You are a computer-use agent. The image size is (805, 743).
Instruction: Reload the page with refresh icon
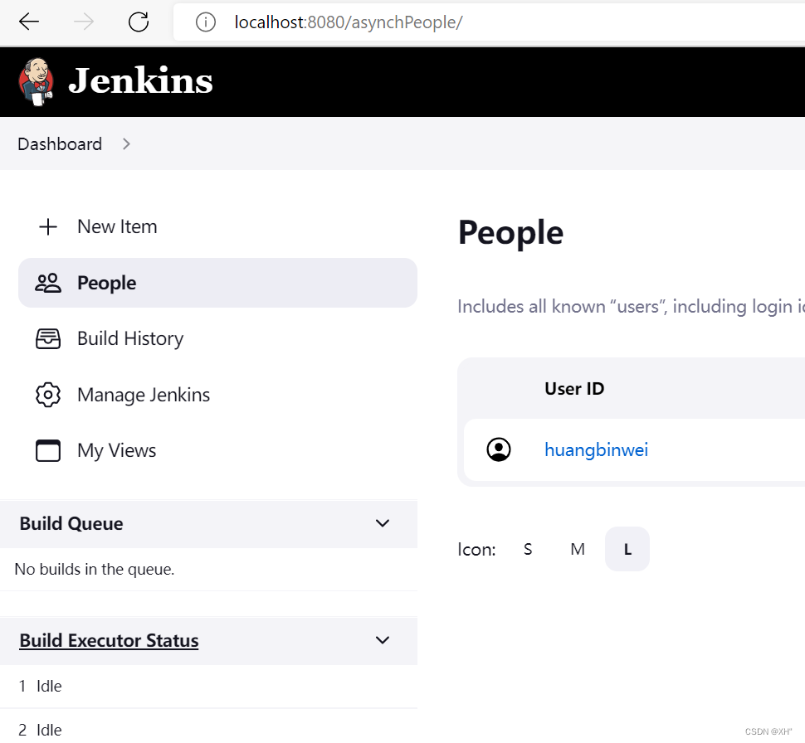pyautogui.click(x=139, y=22)
